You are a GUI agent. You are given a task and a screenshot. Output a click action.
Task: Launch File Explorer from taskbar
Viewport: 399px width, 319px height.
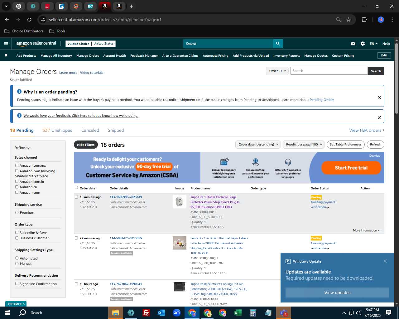coord(116,313)
